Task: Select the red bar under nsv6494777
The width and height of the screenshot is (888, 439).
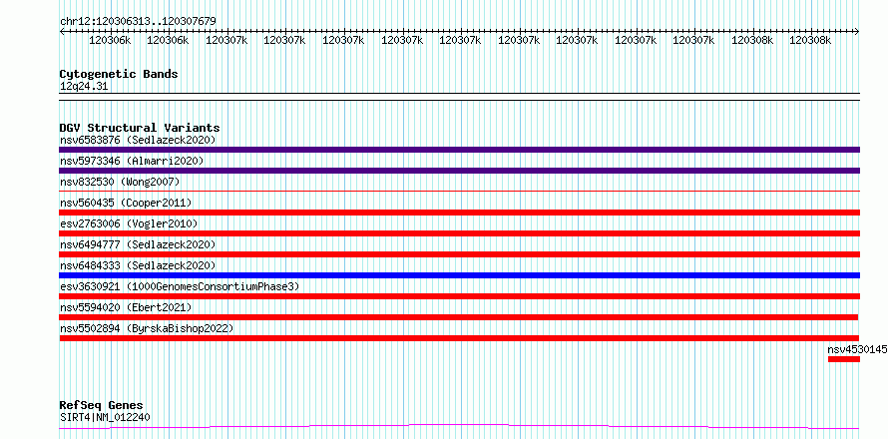Action: 459,254
